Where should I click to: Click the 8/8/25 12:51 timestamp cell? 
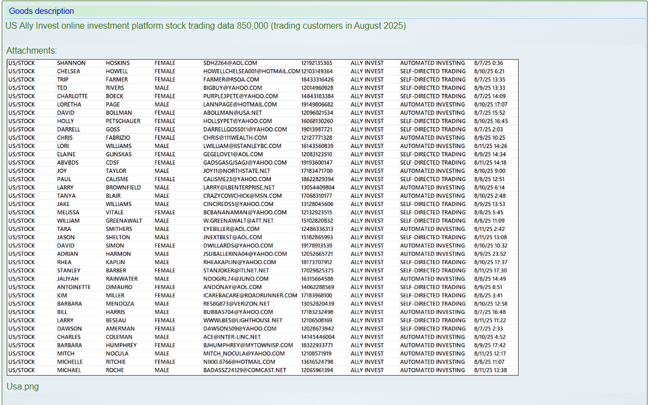(489, 179)
